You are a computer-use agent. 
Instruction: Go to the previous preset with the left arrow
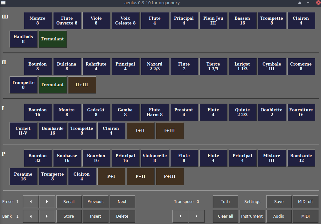(x=31, y=202)
